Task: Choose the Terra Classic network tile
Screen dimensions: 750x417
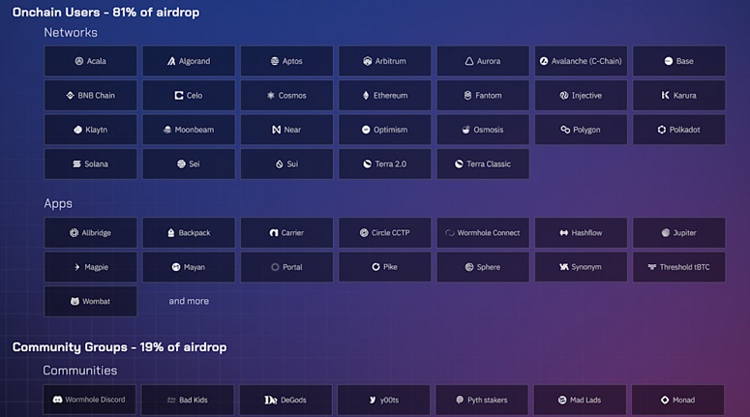Action: click(x=483, y=164)
